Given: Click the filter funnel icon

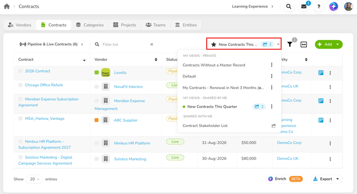Looking at the screenshot, I should coord(290,44).
